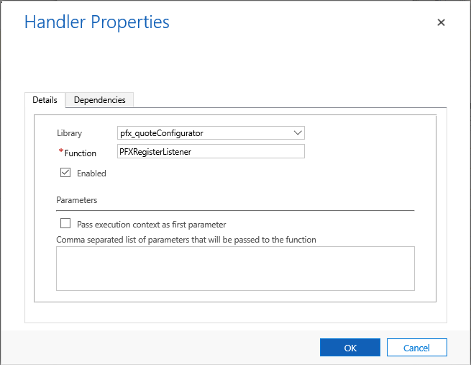The height and width of the screenshot is (365, 471).
Task: Click the divider line under Parameters heading
Action: tap(235, 210)
